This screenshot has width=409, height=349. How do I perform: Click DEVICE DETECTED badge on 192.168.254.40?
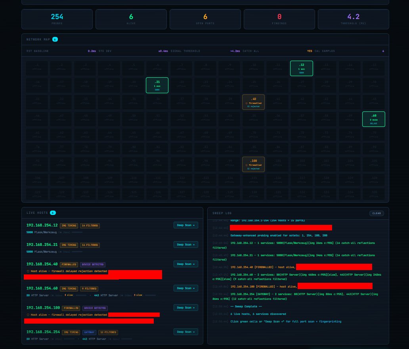point(93,265)
